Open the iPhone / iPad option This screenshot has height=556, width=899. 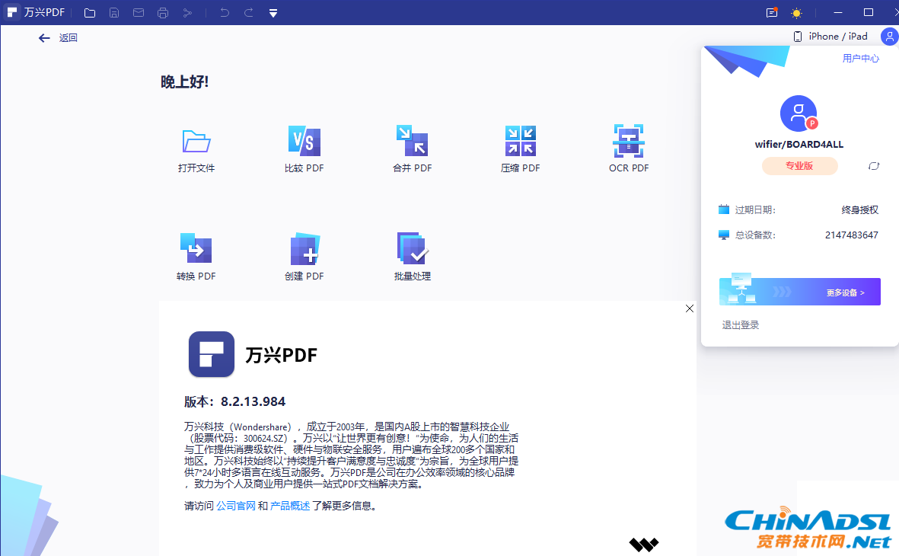tap(830, 37)
